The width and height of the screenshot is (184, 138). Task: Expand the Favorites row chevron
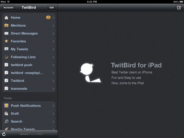click(x=53, y=41)
